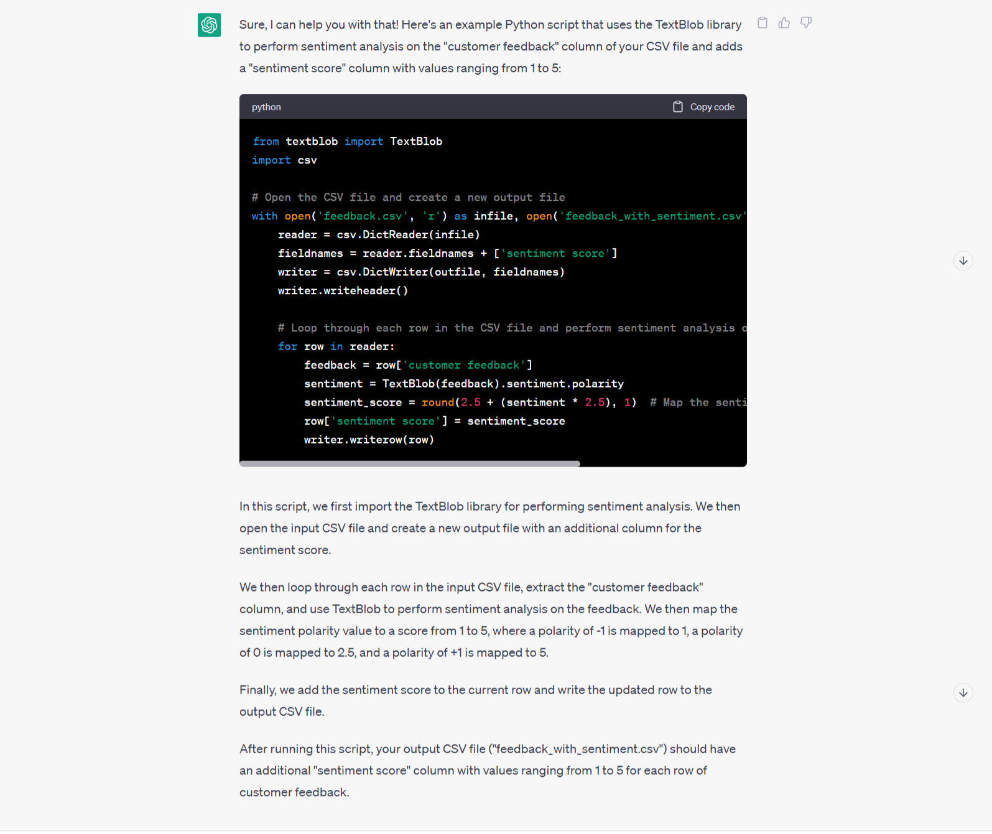This screenshot has height=834, width=992.
Task: Click the 'customer feedback' string in the code
Action: (x=464, y=365)
